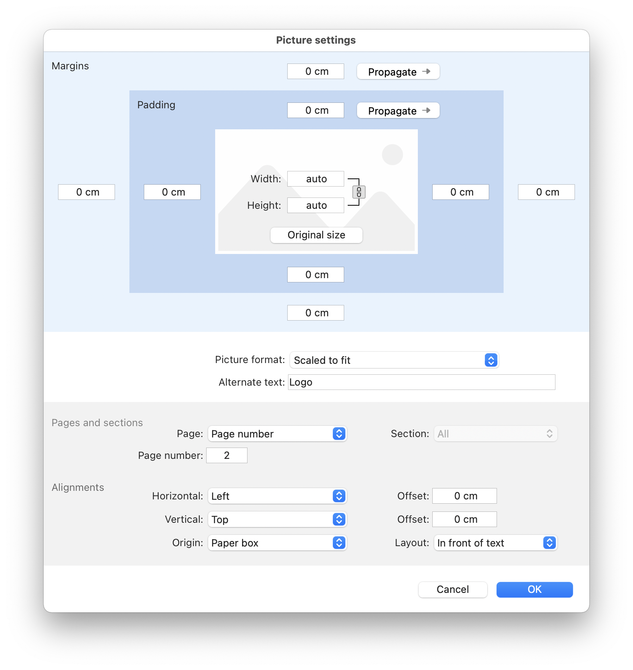Click the top margin value field
This screenshot has height=670, width=633.
[316, 72]
